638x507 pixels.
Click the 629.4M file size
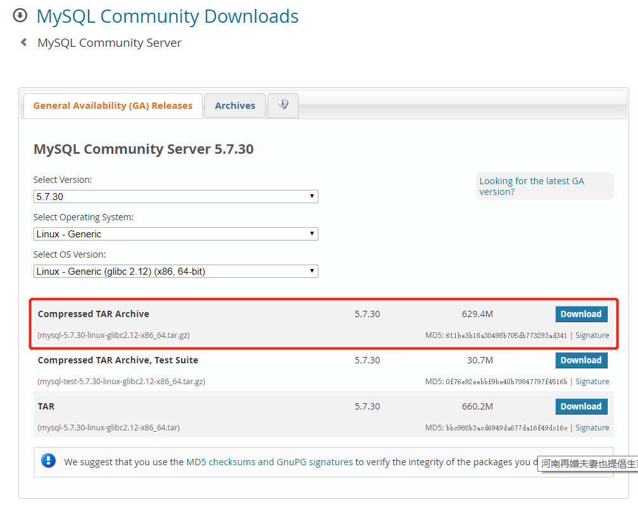click(477, 314)
